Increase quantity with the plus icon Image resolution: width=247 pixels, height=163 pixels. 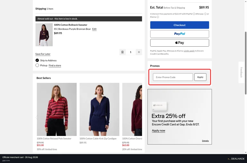(x=139, y=52)
